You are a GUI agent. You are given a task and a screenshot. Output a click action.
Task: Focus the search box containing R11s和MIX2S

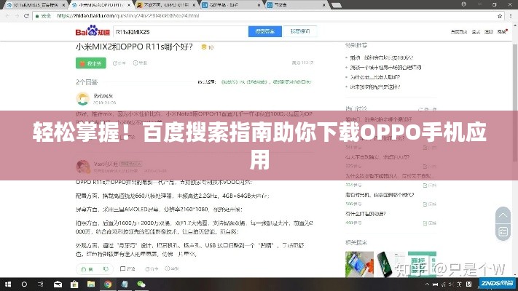[181, 32]
